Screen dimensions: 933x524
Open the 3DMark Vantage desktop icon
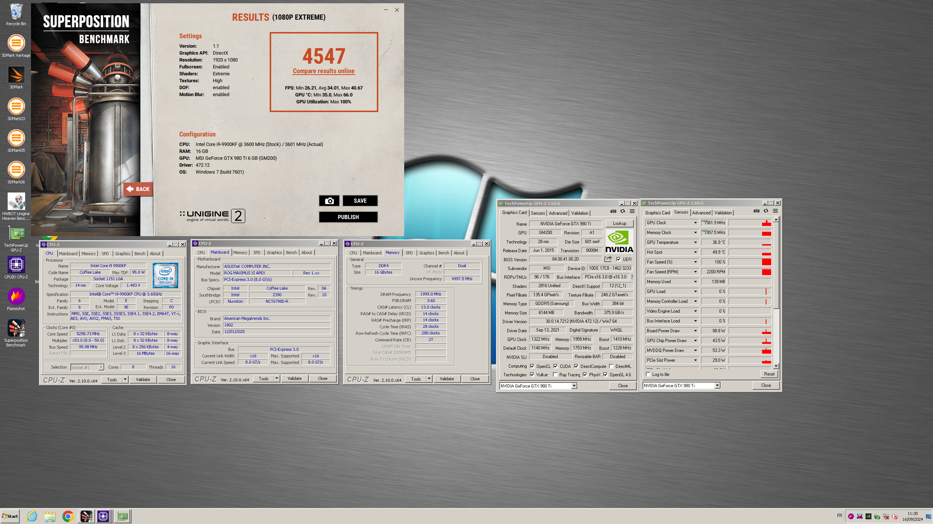coord(16,46)
